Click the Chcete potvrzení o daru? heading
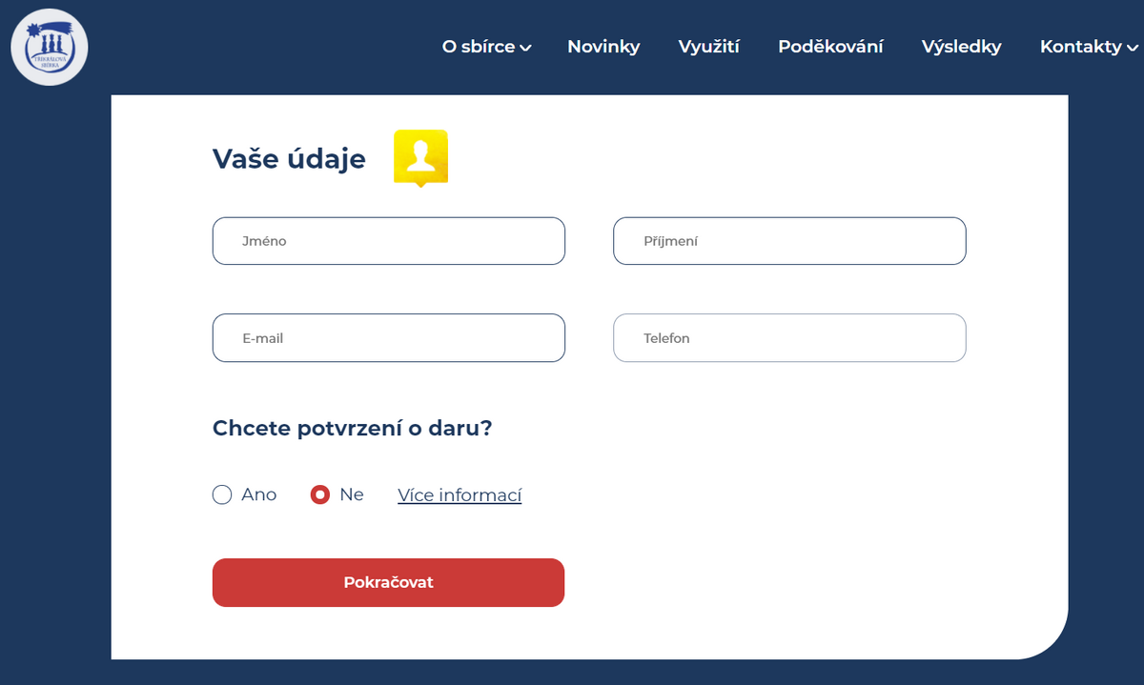The image size is (1144, 685). 352,428
